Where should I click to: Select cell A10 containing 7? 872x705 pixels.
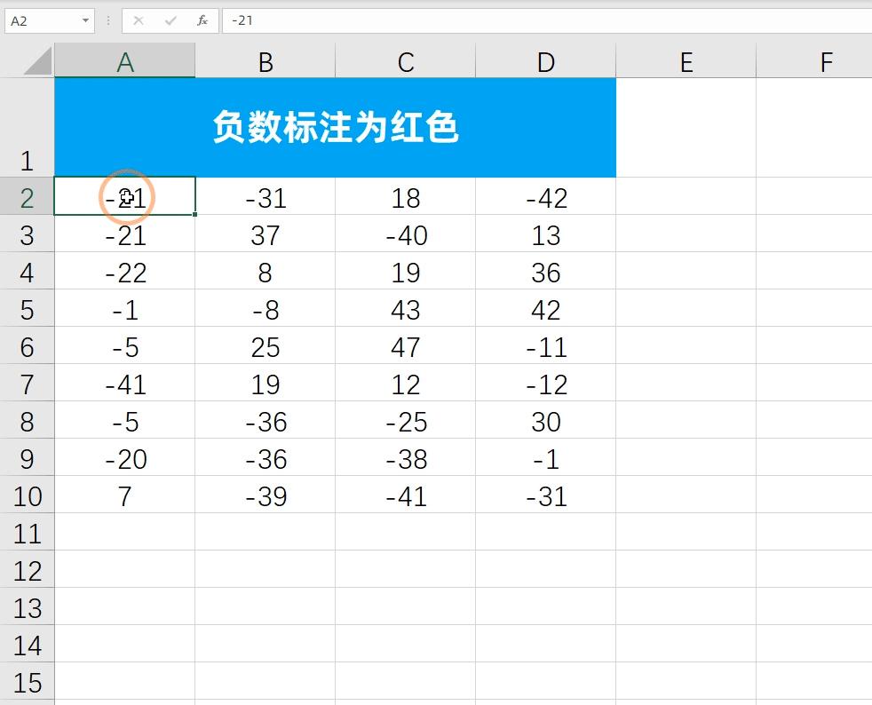pos(124,496)
